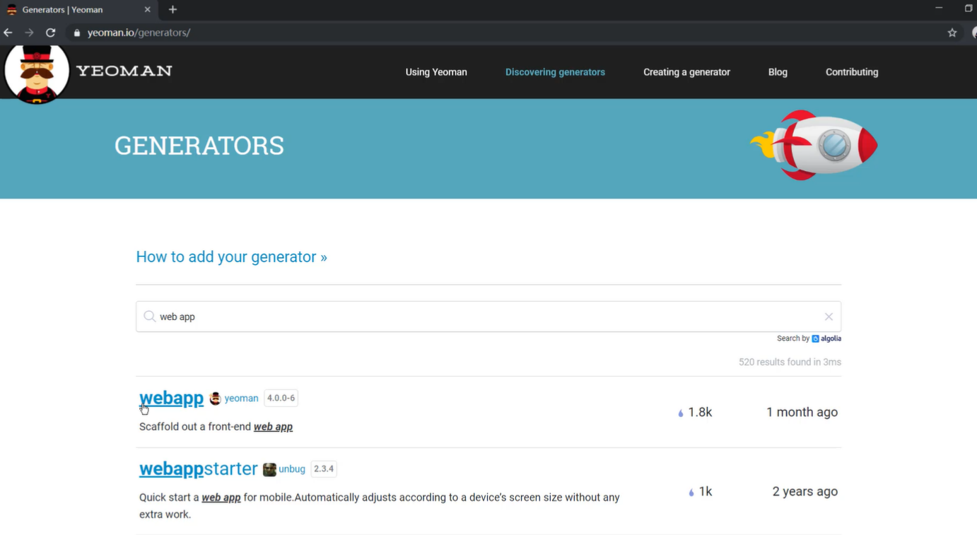
Task: Click the magnifier icon in the search box
Action: pos(149,317)
